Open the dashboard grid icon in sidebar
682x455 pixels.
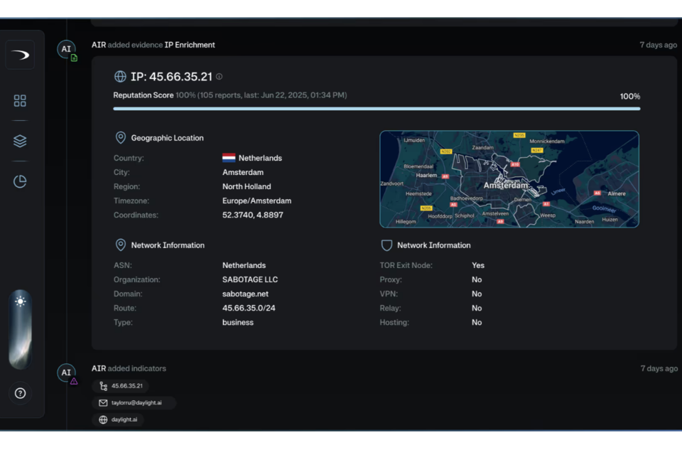pyautogui.click(x=20, y=101)
